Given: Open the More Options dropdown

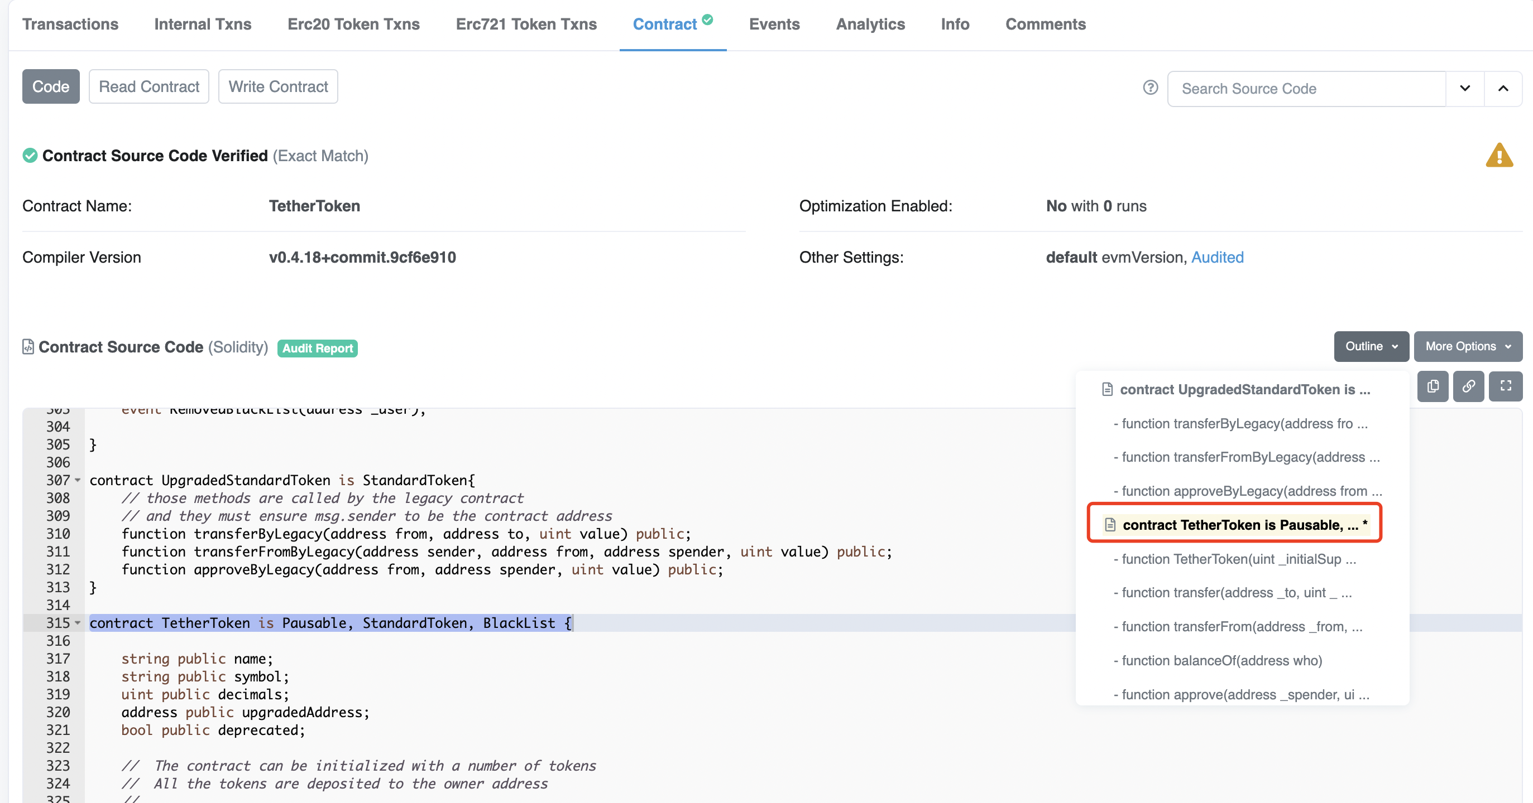Looking at the screenshot, I should tap(1468, 346).
